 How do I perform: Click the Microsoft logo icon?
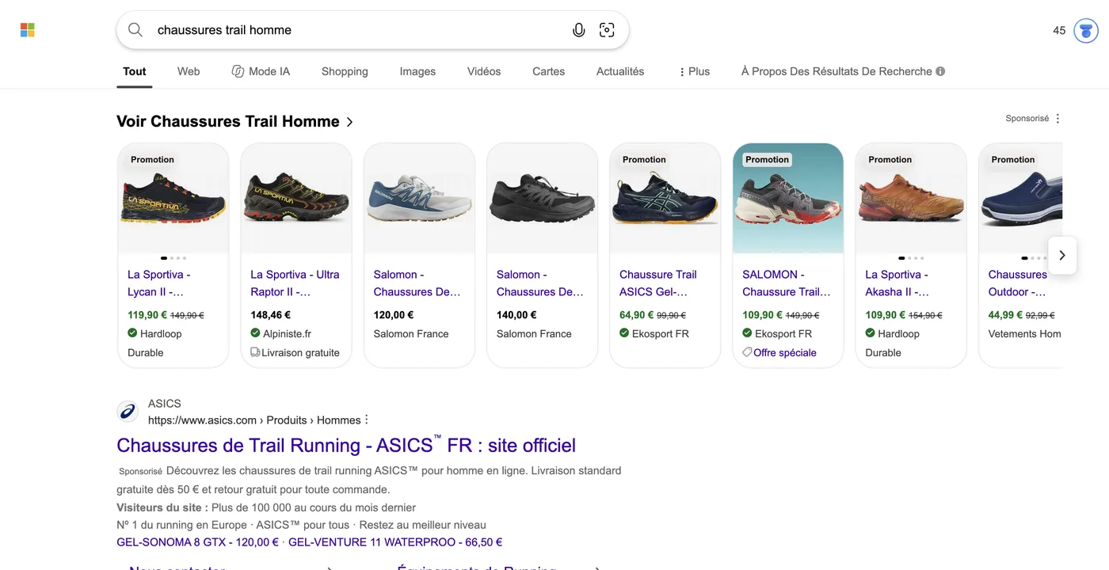28,30
